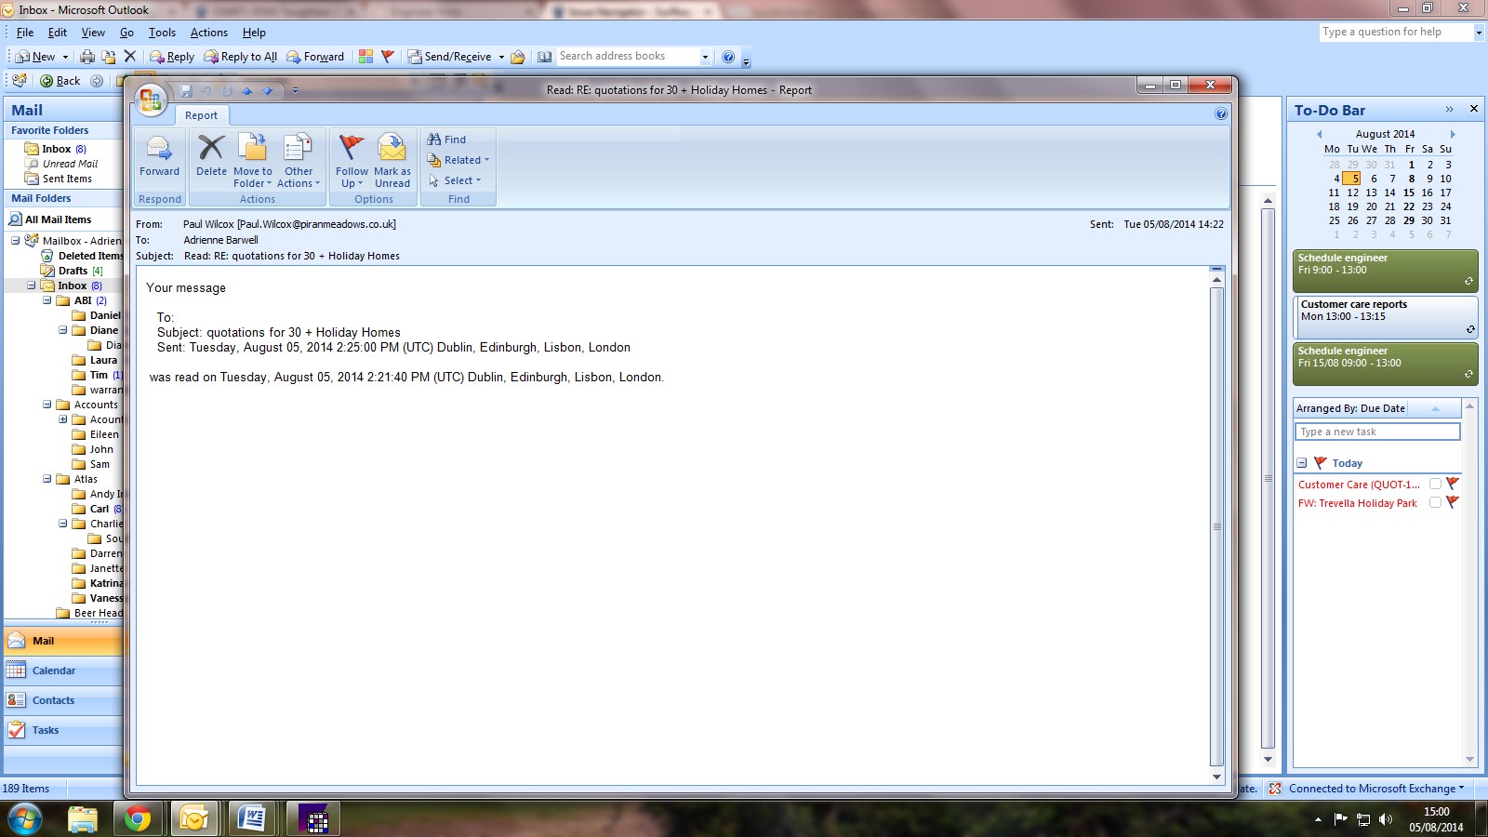Click the flag on Customer Care task
Image resolution: width=1488 pixels, height=837 pixels.
point(1453,484)
